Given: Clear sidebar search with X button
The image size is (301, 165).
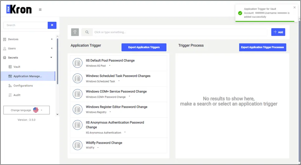Looking at the screenshot, I should 52,25.
